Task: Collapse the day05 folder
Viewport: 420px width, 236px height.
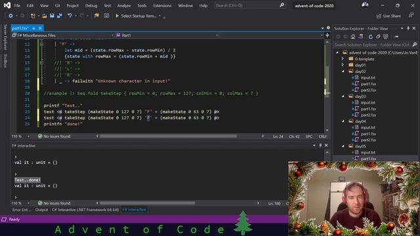Action: (x=343, y=146)
